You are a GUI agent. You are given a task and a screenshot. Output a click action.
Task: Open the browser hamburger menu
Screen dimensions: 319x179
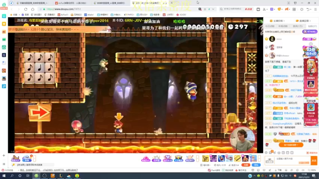(315, 9)
